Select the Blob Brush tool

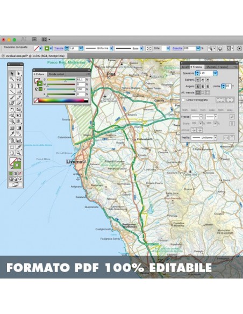point(12,103)
